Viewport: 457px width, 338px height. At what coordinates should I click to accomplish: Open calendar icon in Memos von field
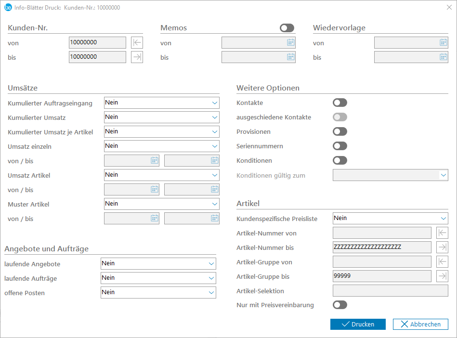pos(290,43)
